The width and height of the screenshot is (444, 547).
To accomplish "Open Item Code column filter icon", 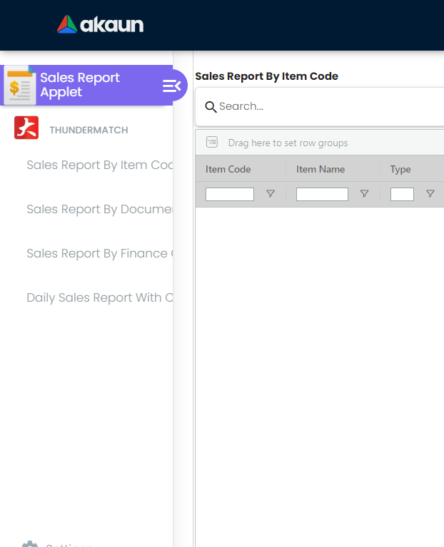I will click(x=271, y=194).
